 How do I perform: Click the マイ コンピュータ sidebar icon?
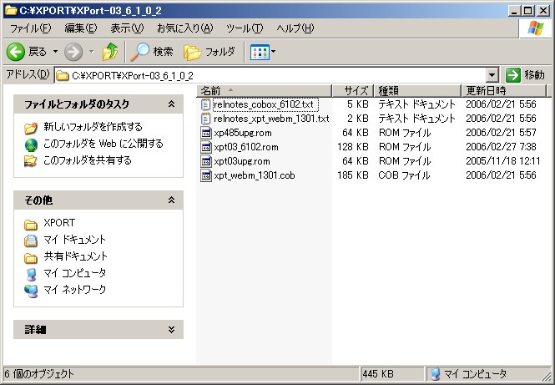pyautogui.click(x=31, y=274)
